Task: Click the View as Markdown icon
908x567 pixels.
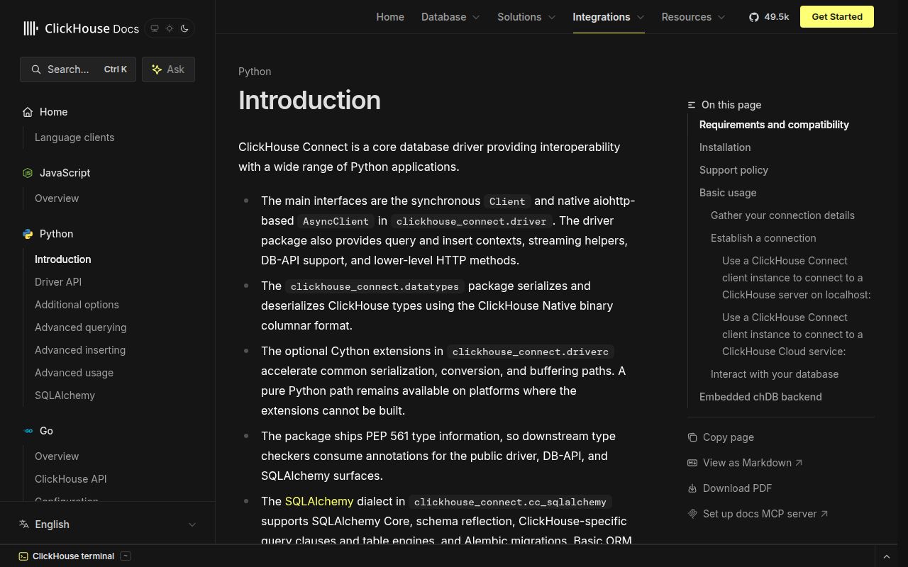Action: click(692, 463)
